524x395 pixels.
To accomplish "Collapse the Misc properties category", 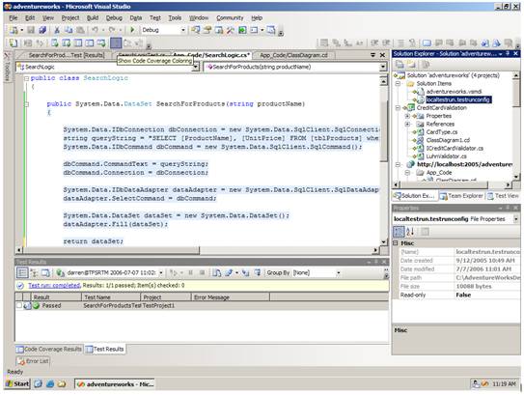I will pyautogui.click(x=396, y=243).
